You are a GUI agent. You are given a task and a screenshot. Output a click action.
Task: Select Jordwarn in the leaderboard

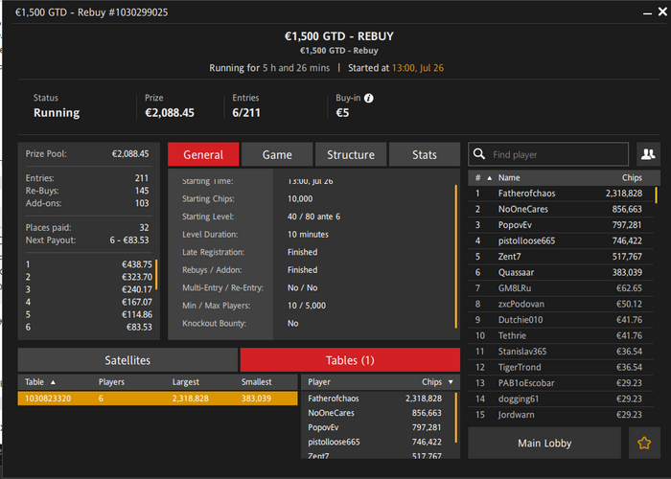pyautogui.click(x=561, y=415)
